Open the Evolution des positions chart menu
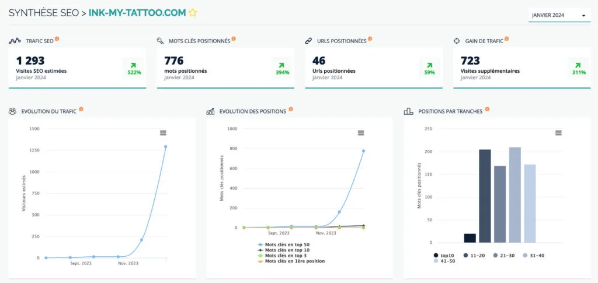 coord(361,133)
